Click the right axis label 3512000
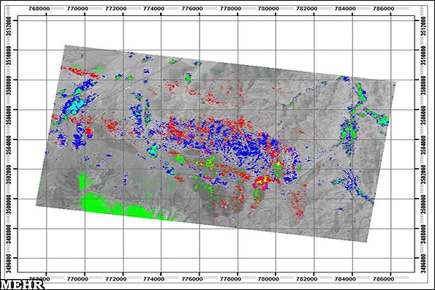 point(423,26)
